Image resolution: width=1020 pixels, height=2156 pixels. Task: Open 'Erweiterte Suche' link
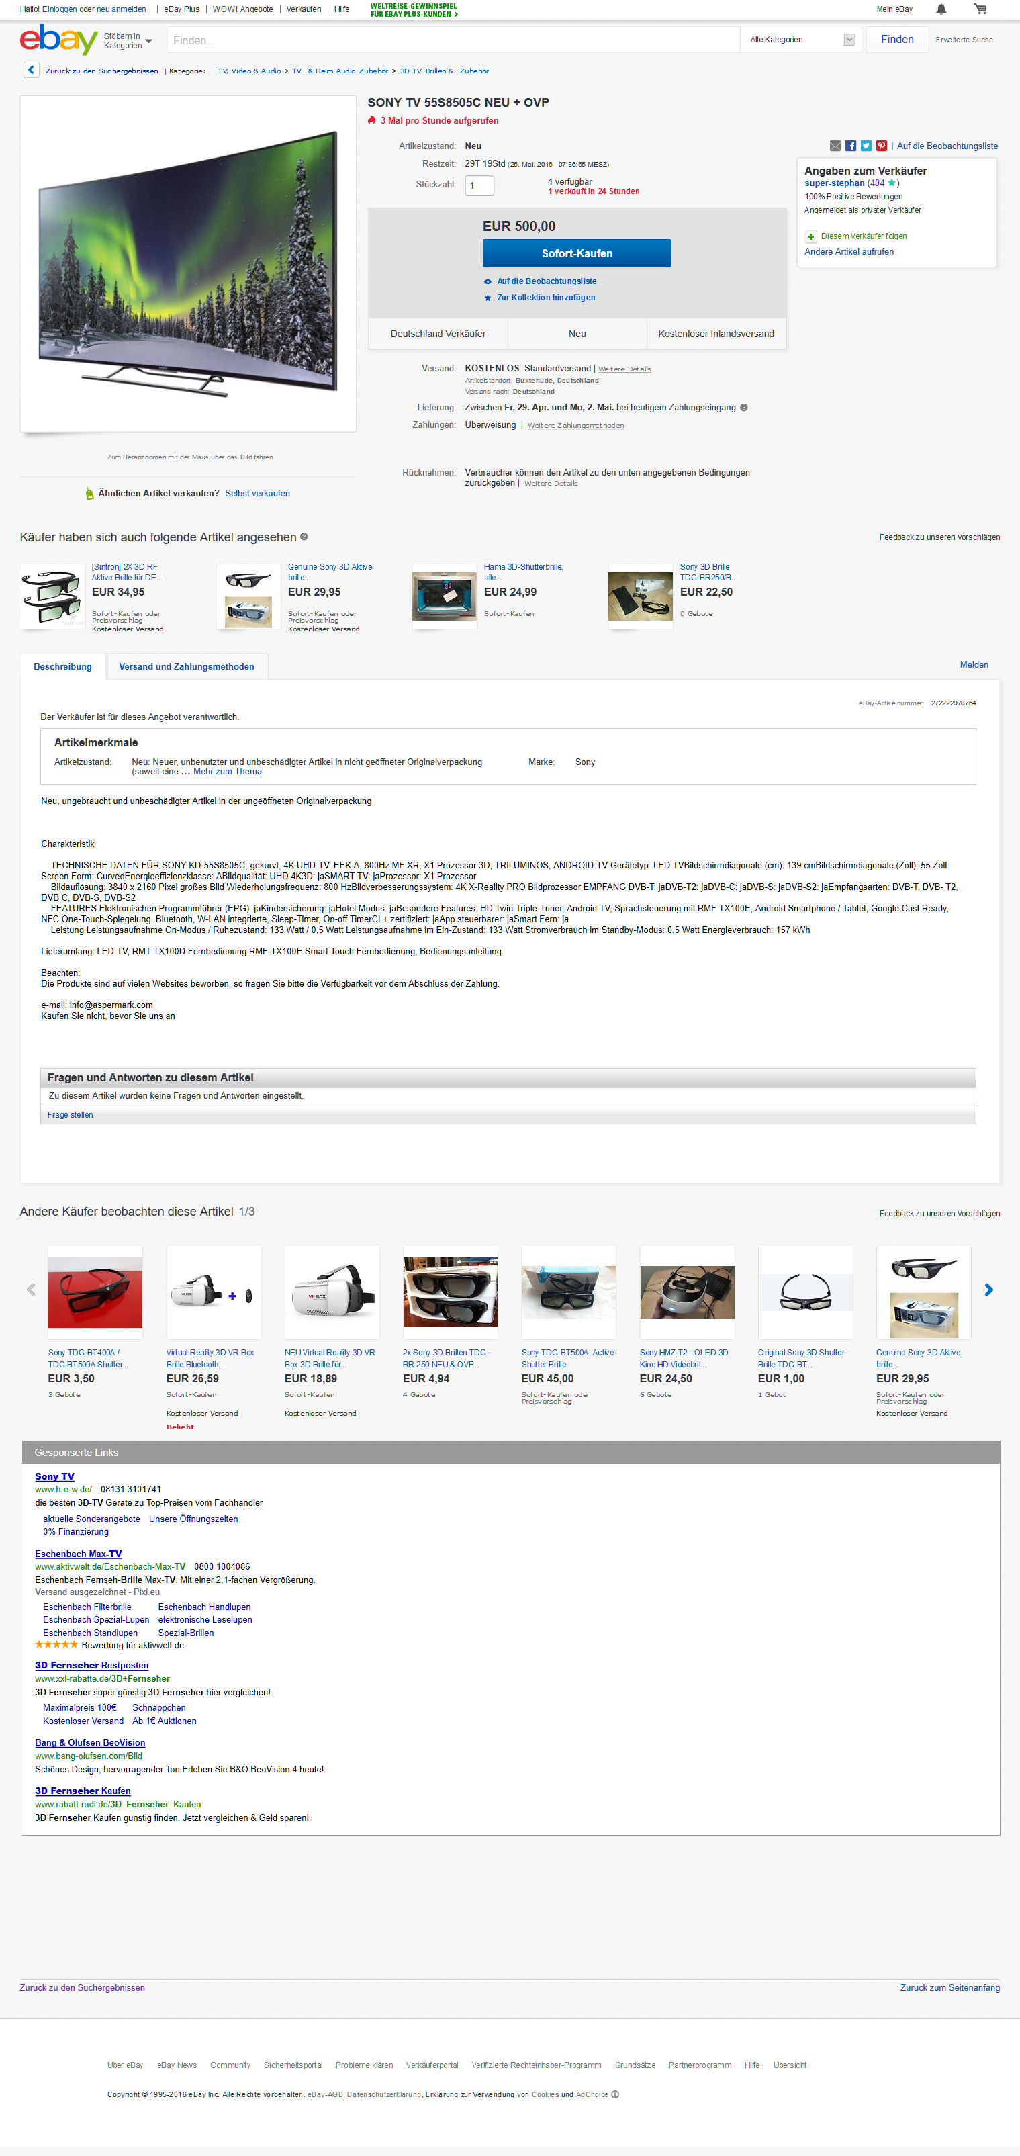point(964,40)
